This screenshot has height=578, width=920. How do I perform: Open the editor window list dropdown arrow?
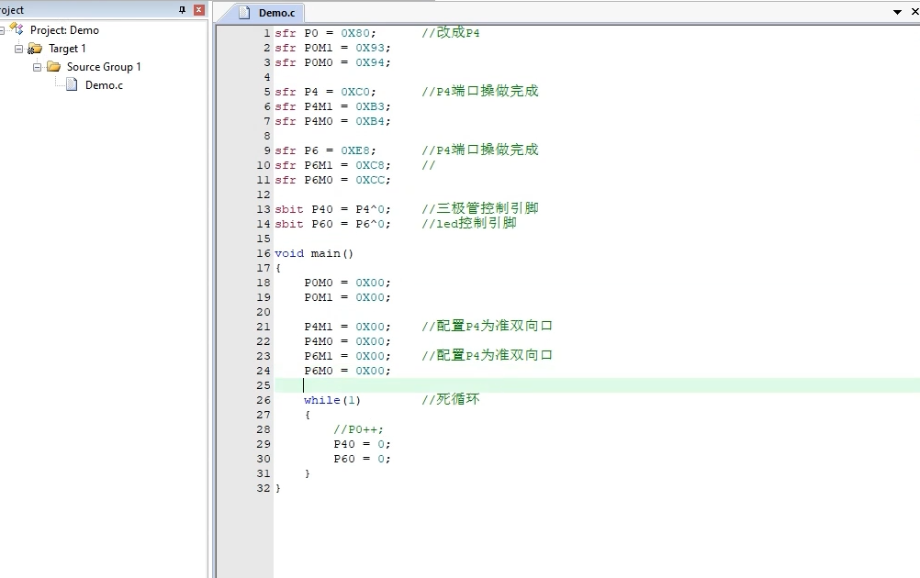898,12
